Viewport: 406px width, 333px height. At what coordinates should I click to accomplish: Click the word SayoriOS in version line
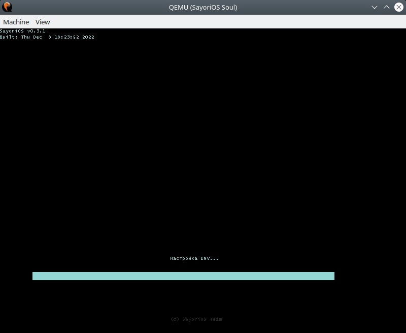(12, 31)
